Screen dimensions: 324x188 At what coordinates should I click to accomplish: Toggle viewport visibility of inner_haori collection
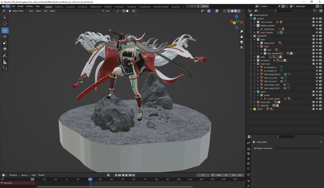317,64
